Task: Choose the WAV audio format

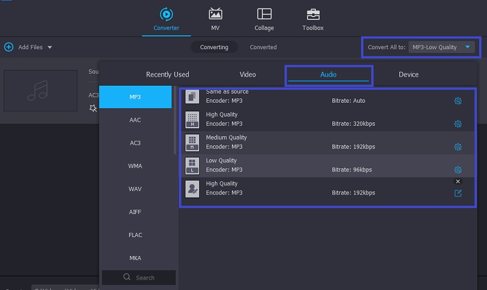Action: coord(135,189)
